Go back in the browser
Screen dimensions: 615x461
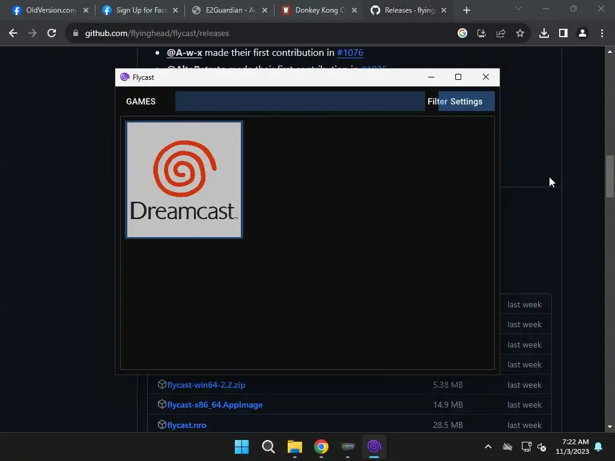point(13,34)
